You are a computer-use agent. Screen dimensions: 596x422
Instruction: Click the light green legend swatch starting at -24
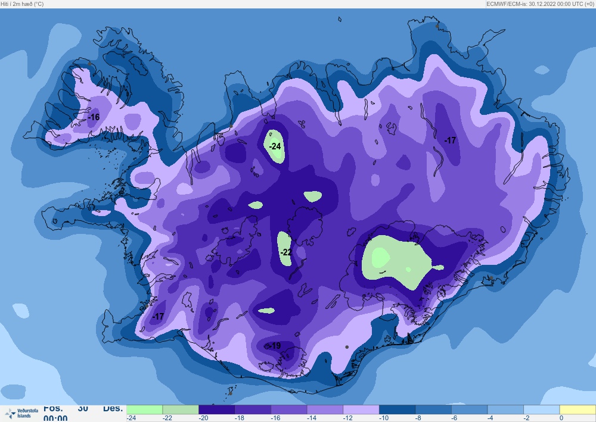pyautogui.click(x=144, y=410)
